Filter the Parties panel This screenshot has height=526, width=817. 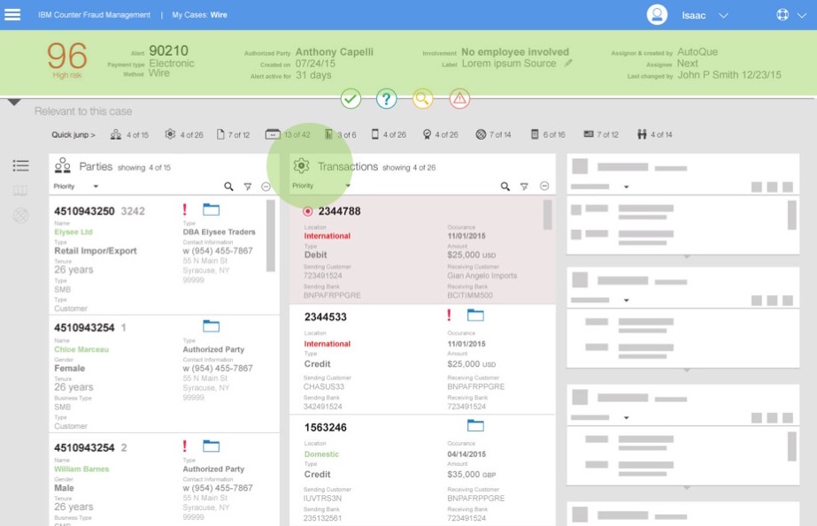(x=248, y=187)
